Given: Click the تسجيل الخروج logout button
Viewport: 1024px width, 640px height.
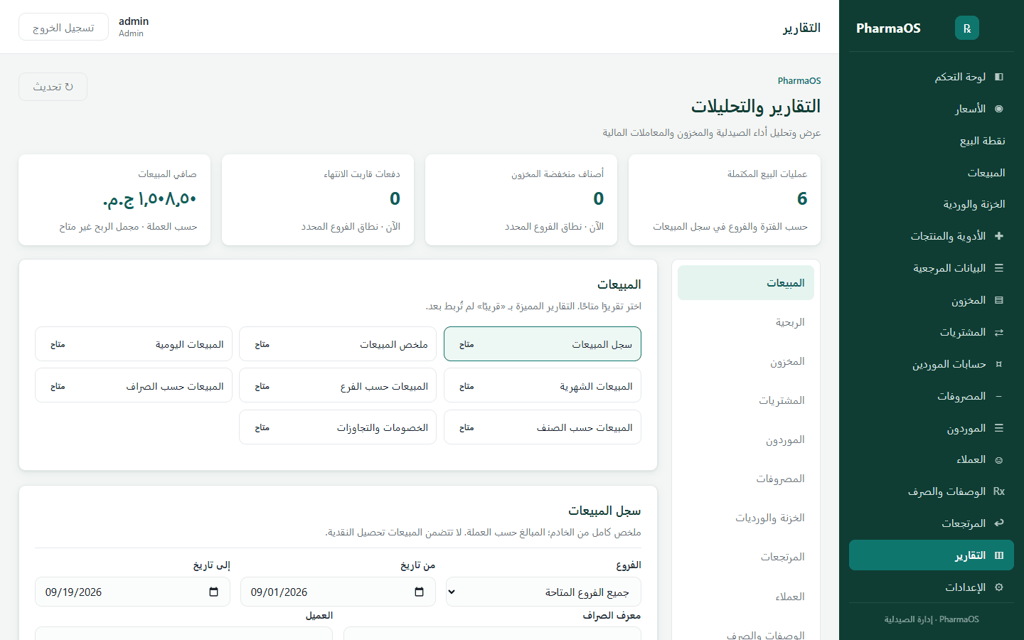Looking at the screenshot, I should [63, 27].
